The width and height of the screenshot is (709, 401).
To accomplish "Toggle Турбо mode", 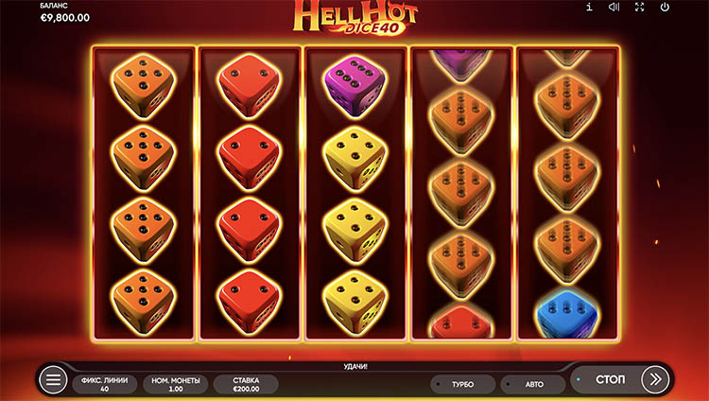I will [x=462, y=384].
